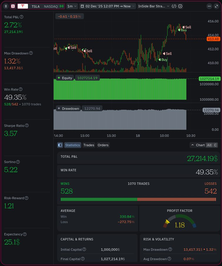The image size is (222, 266).
Task: Click the 330.84% average win value
Action: pos(127,217)
